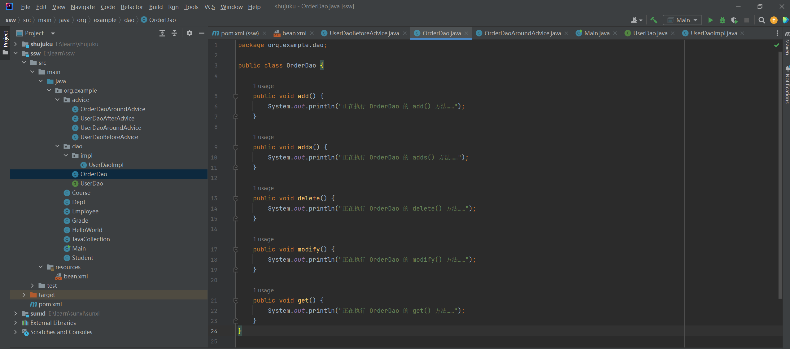Click the Debug bug icon
Viewport: 790px width, 349px height.
click(722, 20)
